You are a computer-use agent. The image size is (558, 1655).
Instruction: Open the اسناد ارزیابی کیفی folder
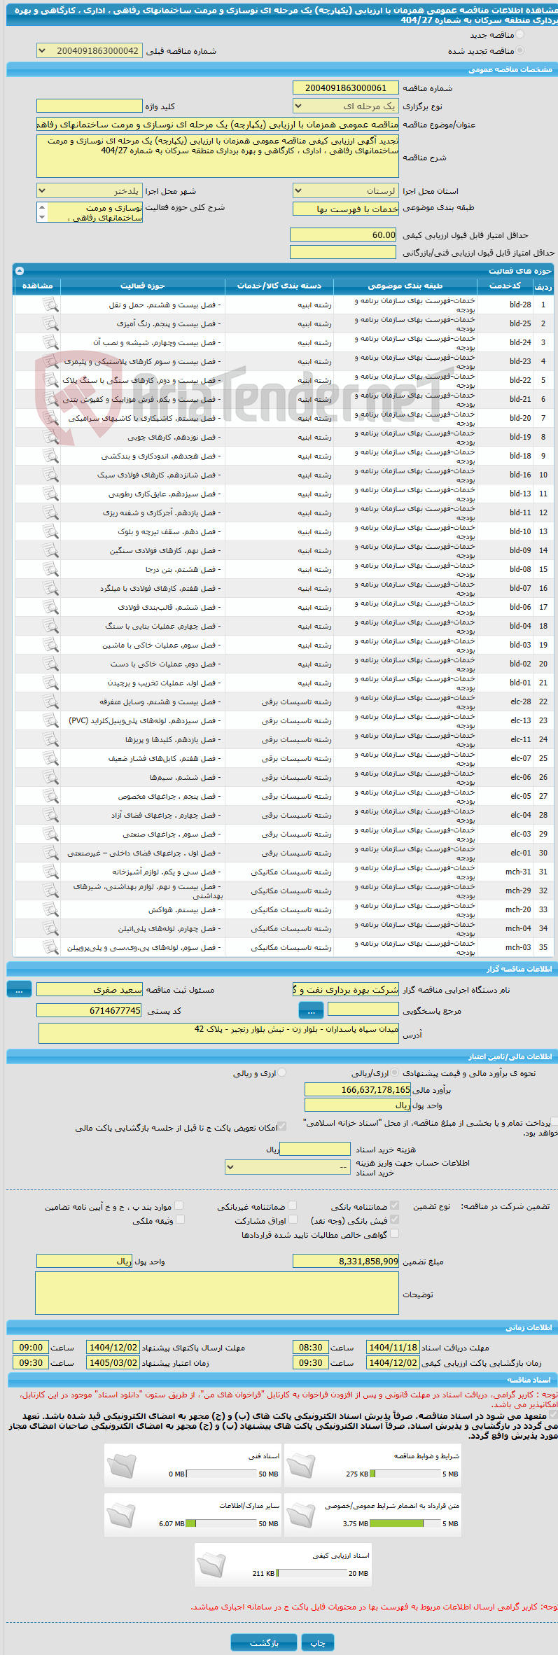[211, 1565]
